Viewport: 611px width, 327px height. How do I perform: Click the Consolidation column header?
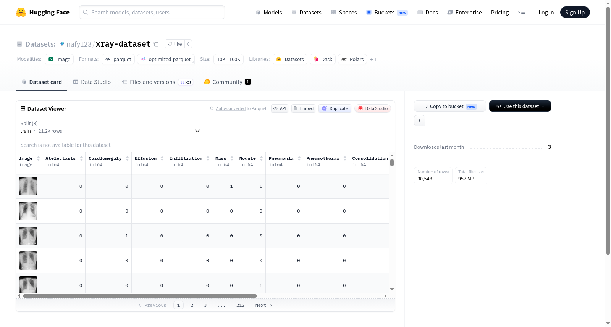(370, 158)
